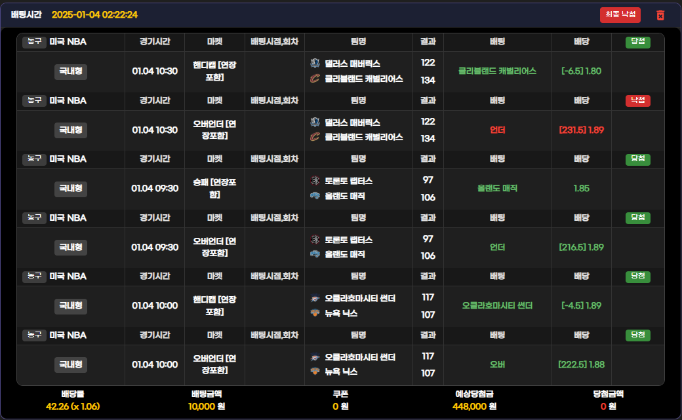Click the '[-6.5] 1.80' odds value

(581, 71)
